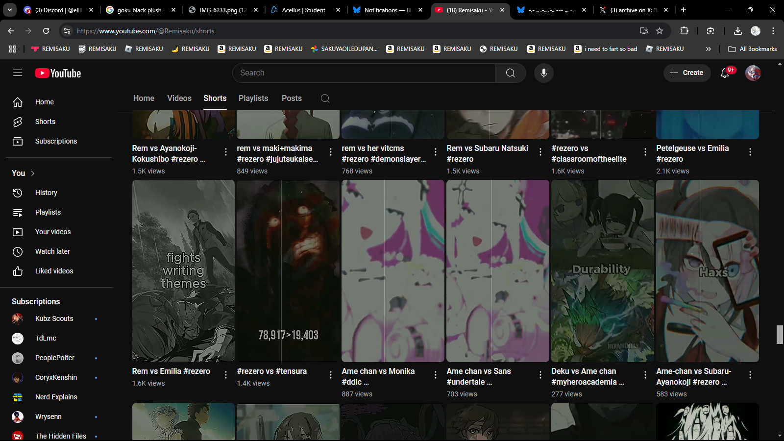Open options for Ame-chan vs Subaru-Ayanokoji short
The image size is (784, 441).
750,375
